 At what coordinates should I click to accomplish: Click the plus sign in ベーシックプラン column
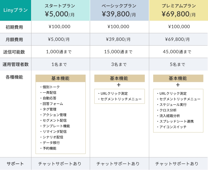point(119,85)
